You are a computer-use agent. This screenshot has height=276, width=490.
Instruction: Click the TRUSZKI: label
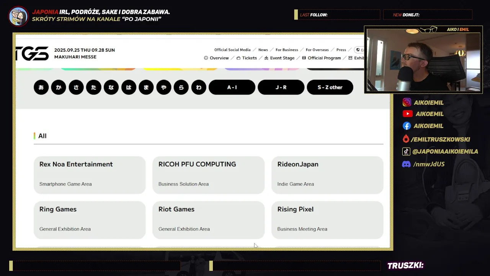tap(405, 266)
